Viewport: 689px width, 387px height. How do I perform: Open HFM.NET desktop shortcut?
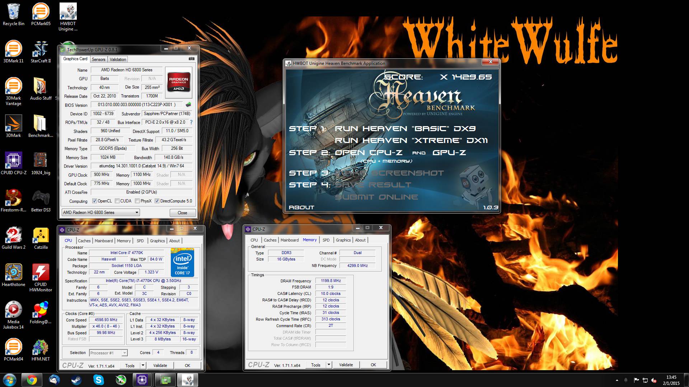pyautogui.click(x=41, y=350)
